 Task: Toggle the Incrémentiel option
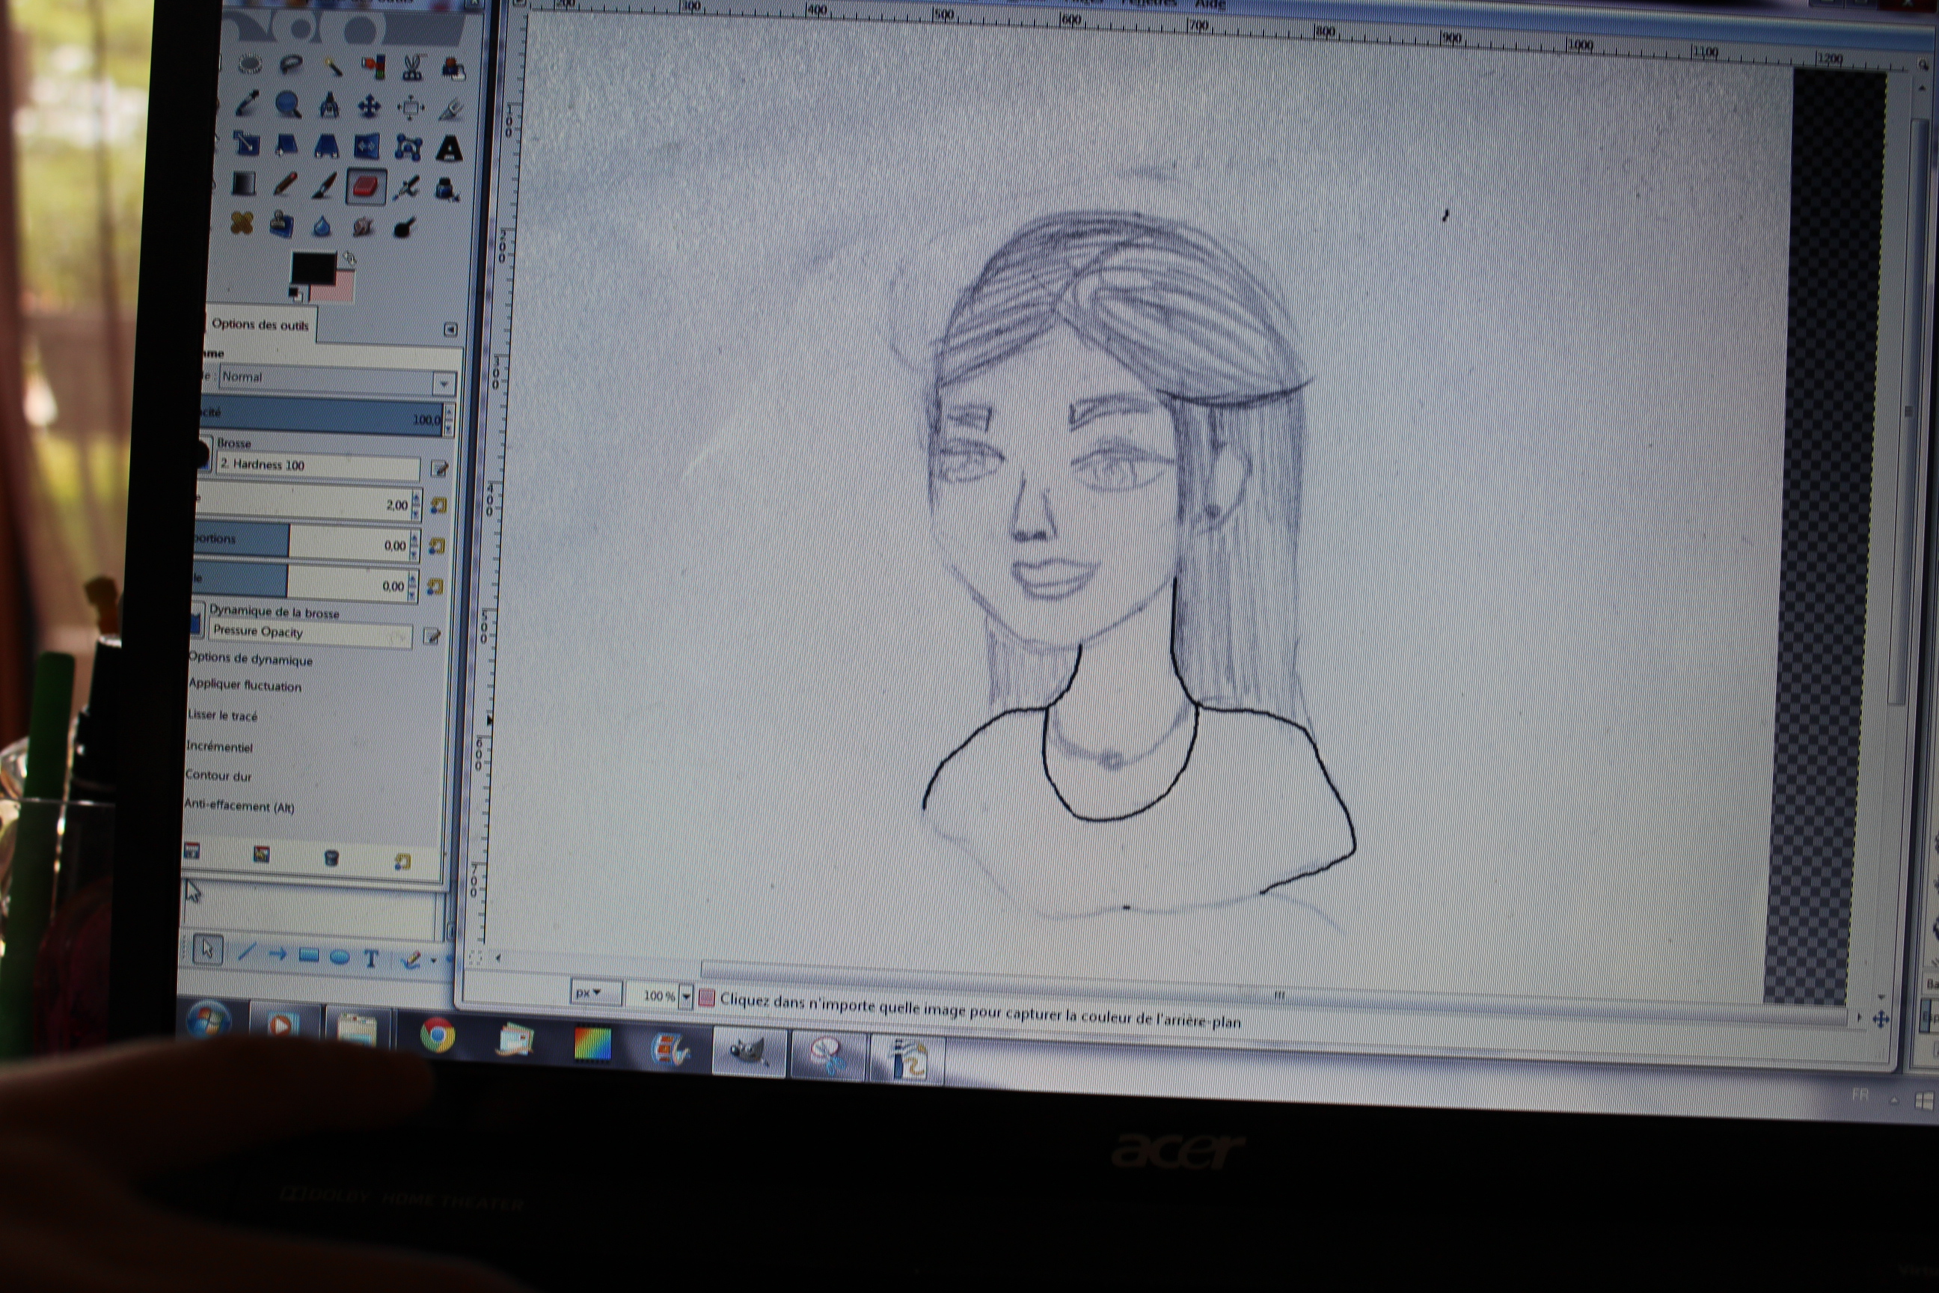click(219, 747)
